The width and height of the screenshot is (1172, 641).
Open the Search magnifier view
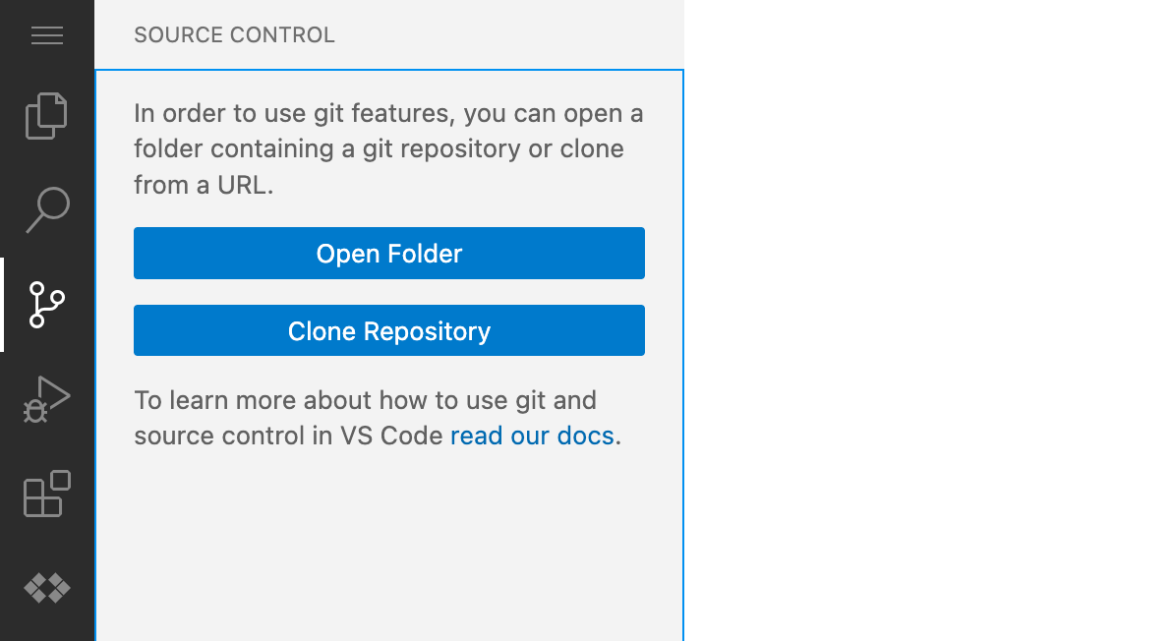[x=47, y=210]
